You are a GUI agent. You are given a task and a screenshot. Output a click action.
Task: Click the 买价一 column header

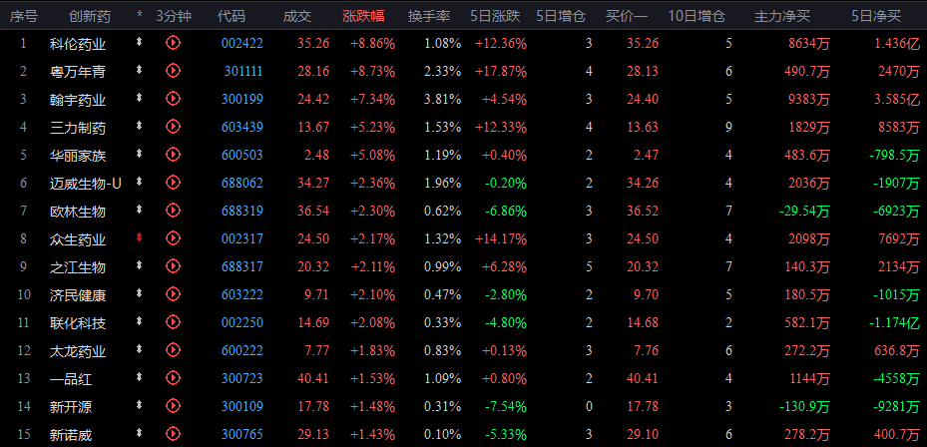coord(627,16)
